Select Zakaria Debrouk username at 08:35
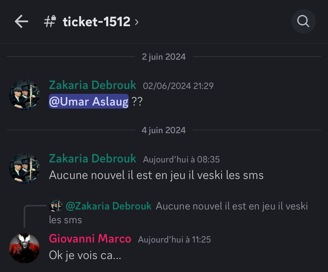 coord(93,159)
